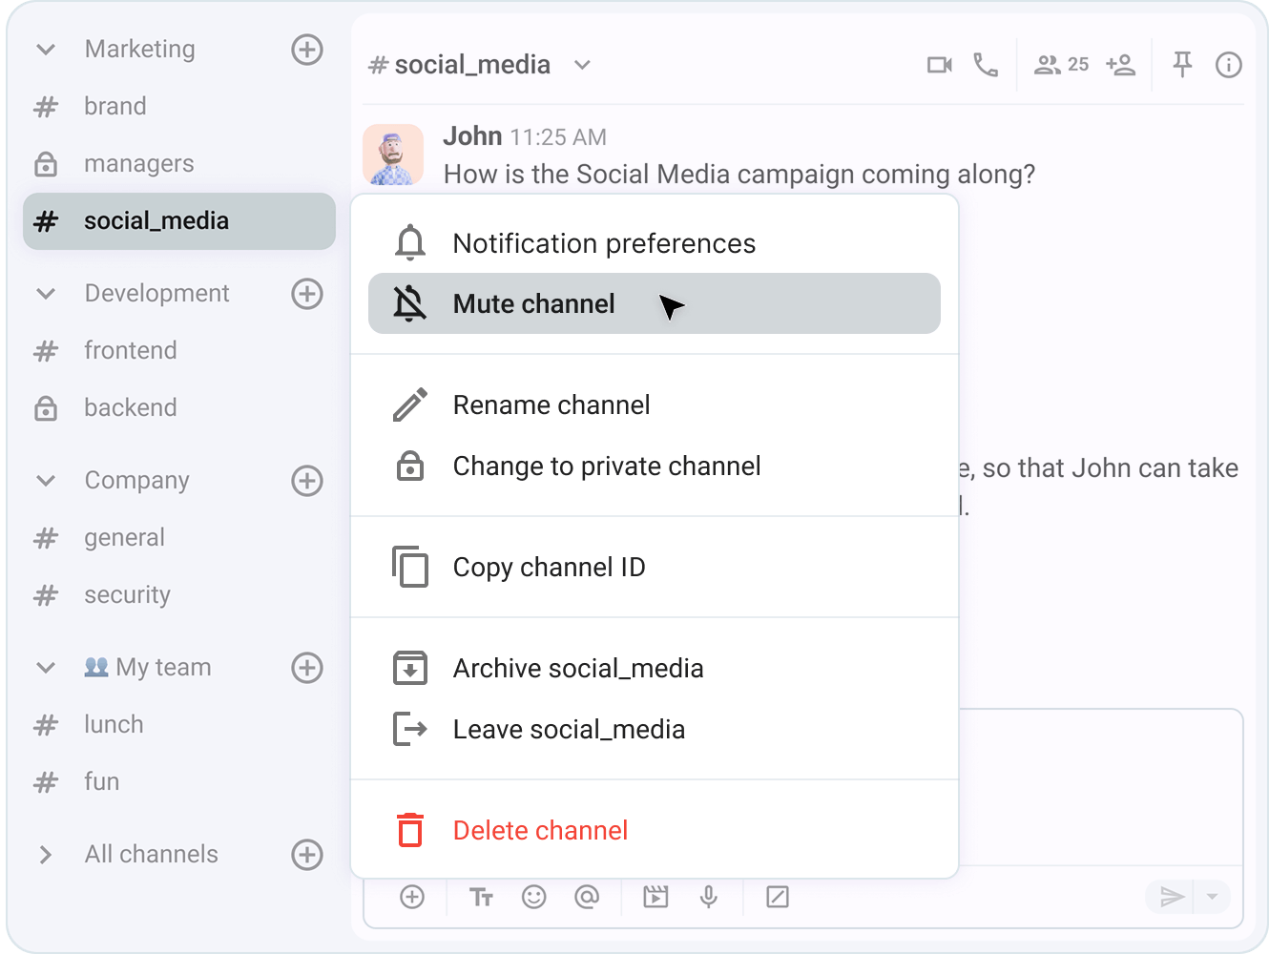This screenshot has width=1269, height=954.
Task: Open Notification preferences
Action: pos(603,242)
